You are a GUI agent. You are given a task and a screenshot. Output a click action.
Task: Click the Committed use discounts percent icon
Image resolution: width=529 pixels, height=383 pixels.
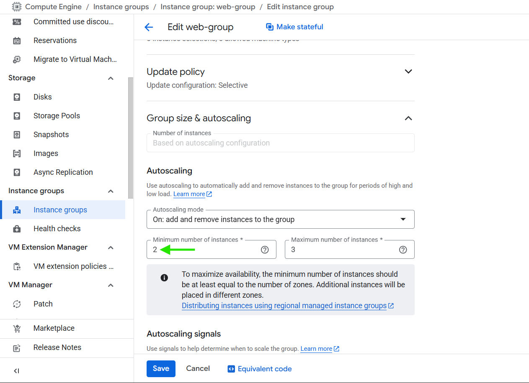(x=17, y=22)
